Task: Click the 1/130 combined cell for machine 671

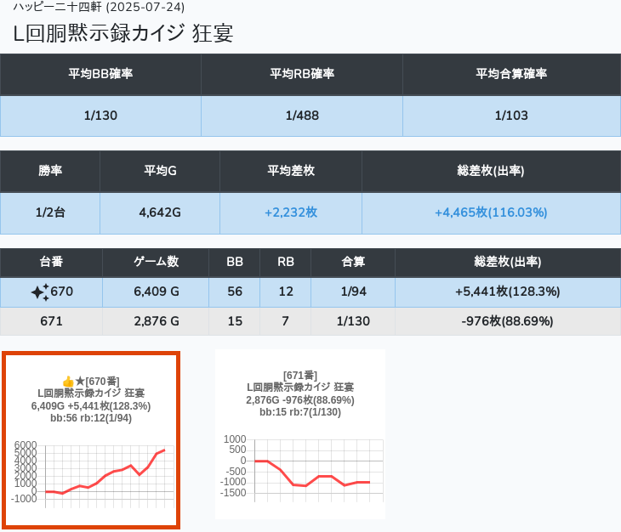Action: point(353,321)
